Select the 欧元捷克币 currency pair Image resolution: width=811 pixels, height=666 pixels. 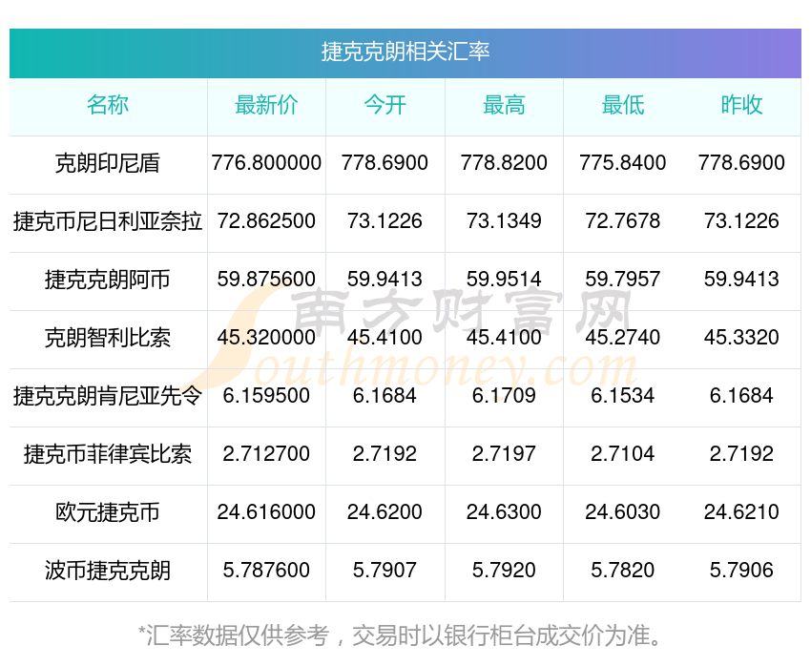(108, 512)
